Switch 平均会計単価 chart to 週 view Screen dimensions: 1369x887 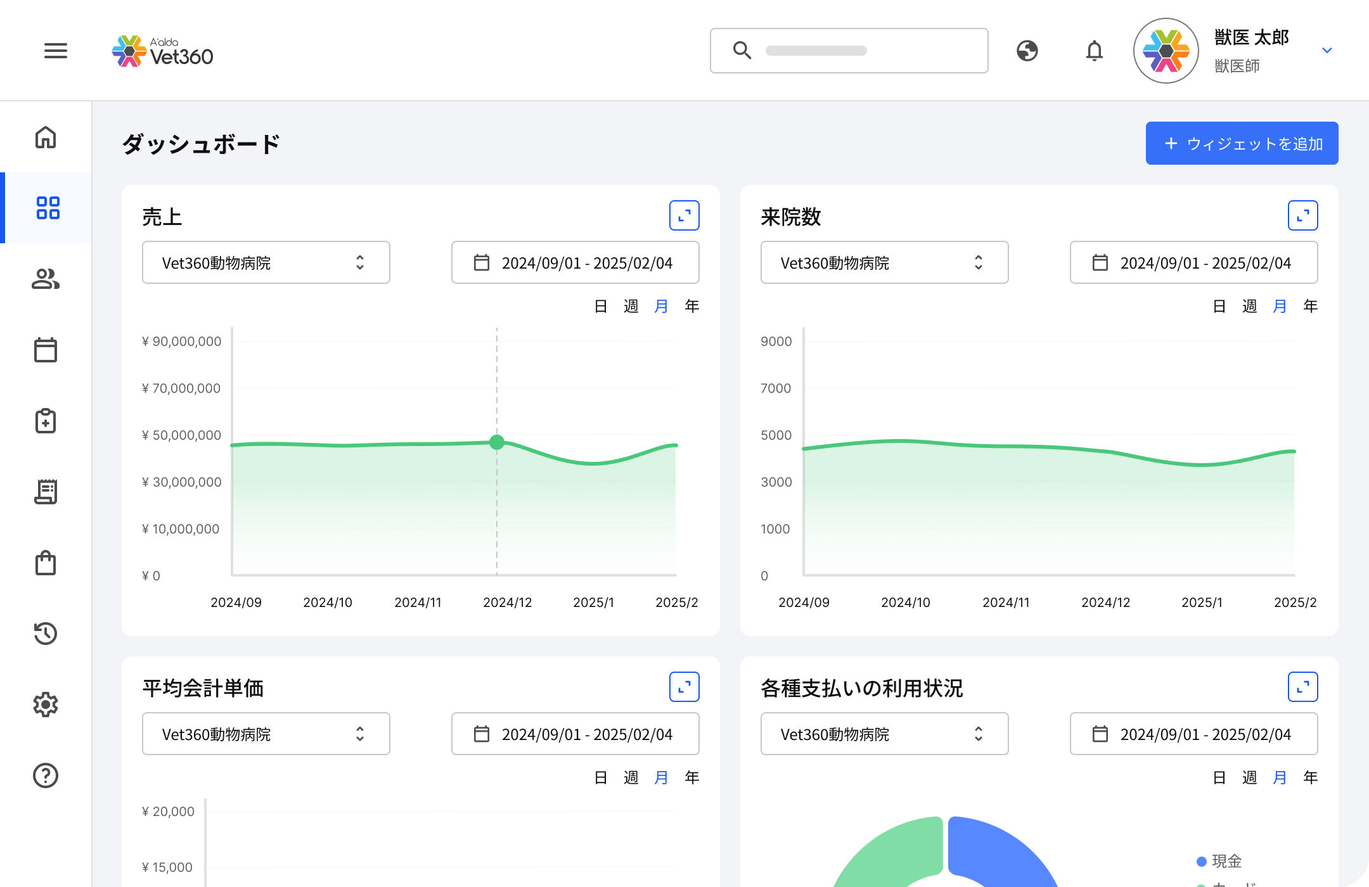pos(631,778)
